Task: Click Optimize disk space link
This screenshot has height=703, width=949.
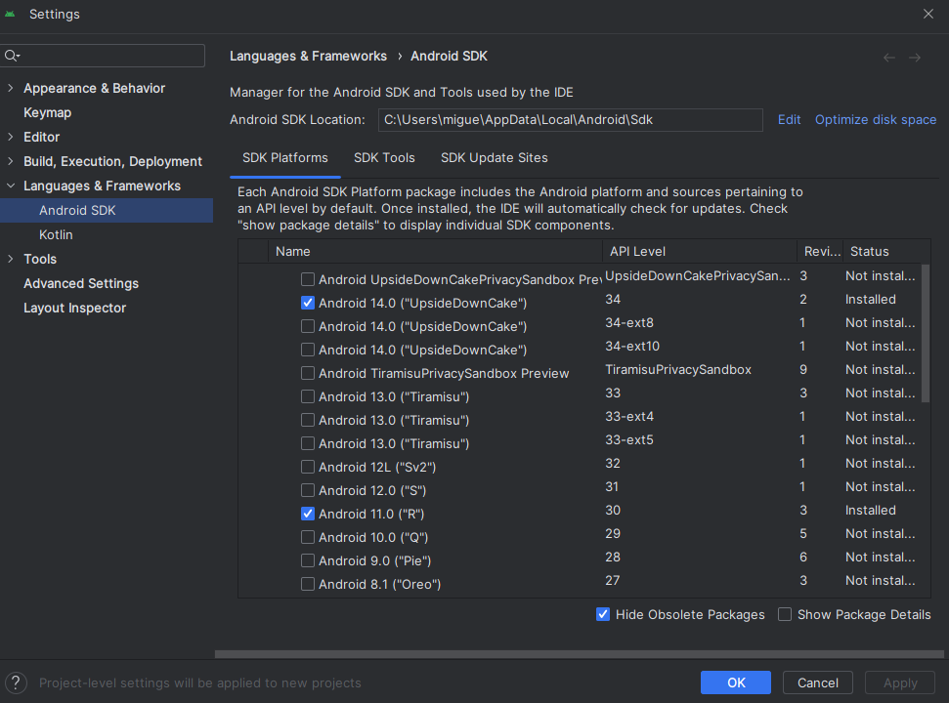Action: click(875, 120)
